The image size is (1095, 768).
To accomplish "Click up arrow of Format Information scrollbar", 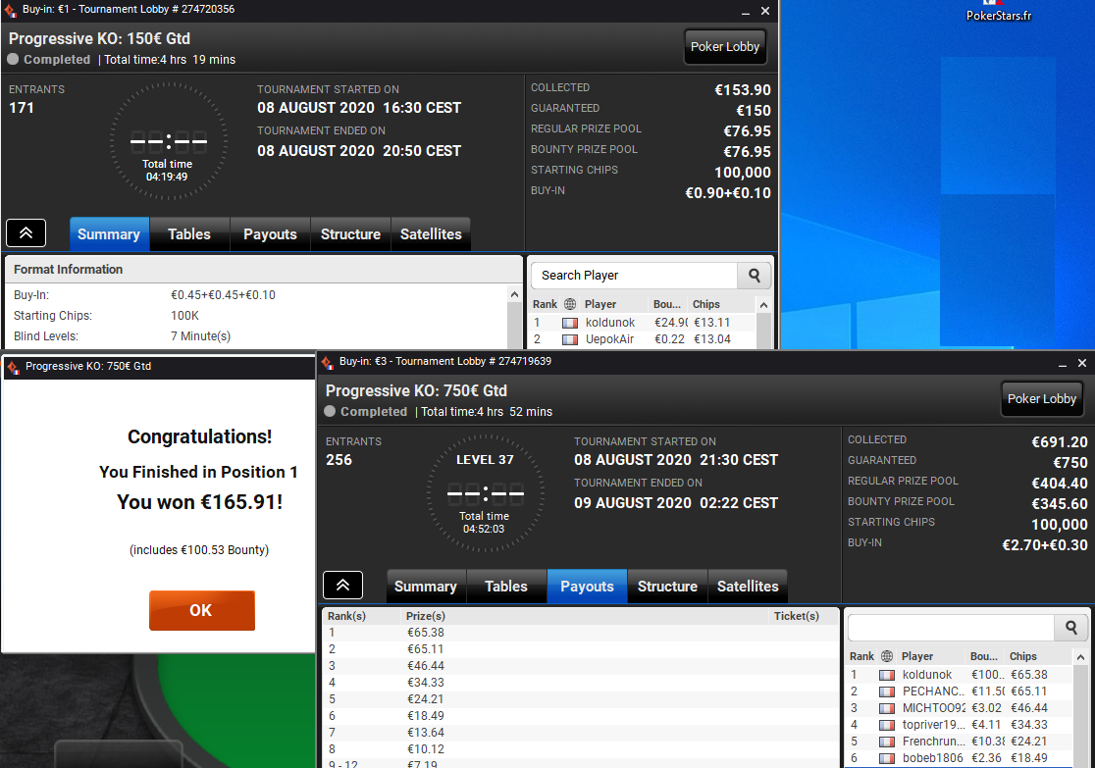I will tap(515, 294).
